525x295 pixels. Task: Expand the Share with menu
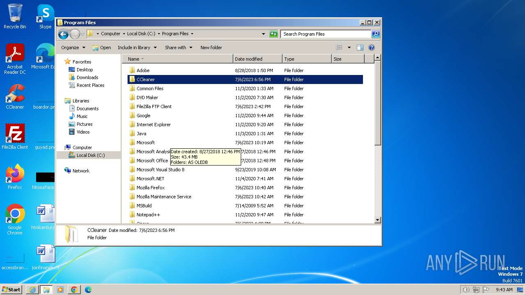pos(178,48)
